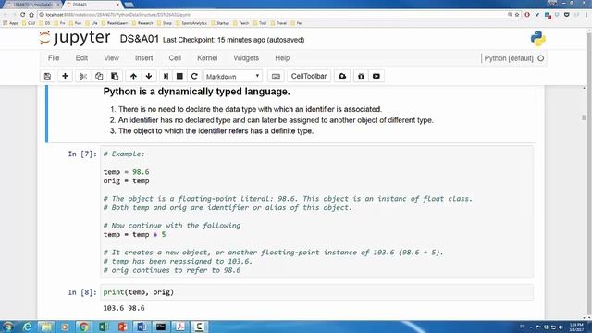Save notebook with the floppy disk icon
592x333 pixels.
(x=47, y=76)
